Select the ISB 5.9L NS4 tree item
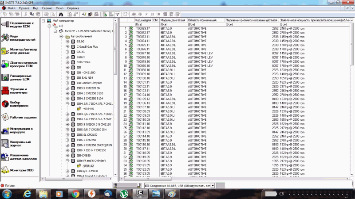 [x=85, y=78]
